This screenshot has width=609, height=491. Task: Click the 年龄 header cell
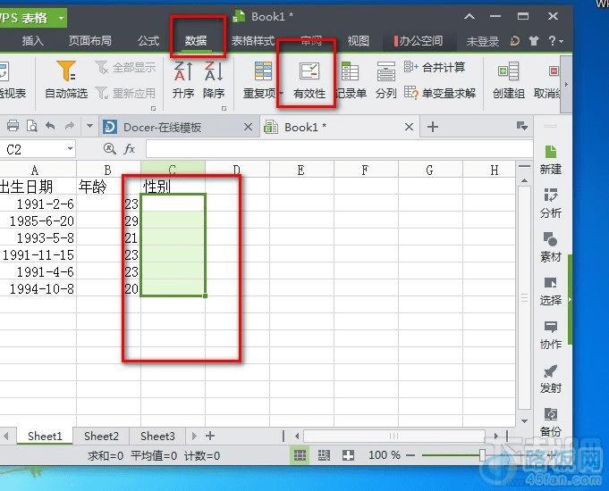point(108,187)
